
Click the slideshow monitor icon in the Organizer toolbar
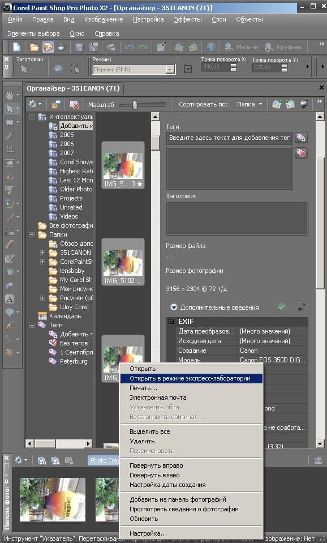(x=304, y=104)
